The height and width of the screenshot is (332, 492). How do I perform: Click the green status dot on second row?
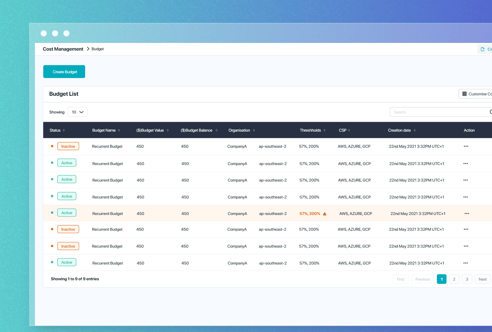tap(52, 163)
